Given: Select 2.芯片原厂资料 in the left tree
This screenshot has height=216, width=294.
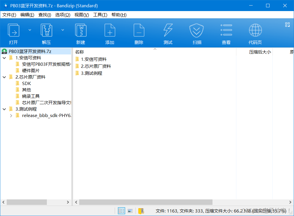Looking at the screenshot, I should click(x=30, y=77).
